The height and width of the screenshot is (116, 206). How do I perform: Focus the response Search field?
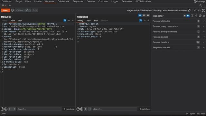115,109
